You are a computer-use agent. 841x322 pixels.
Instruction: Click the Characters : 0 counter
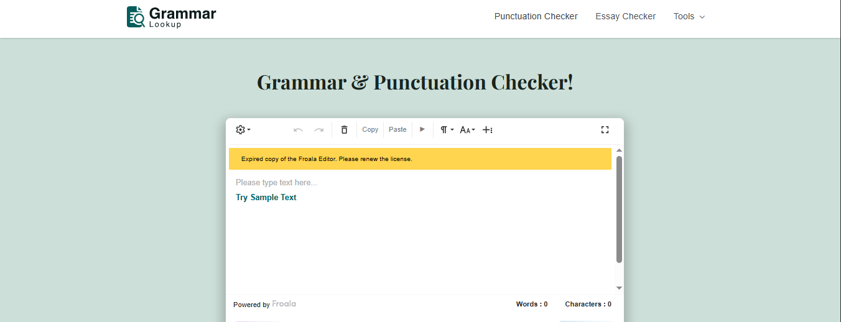click(x=588, y=305)
